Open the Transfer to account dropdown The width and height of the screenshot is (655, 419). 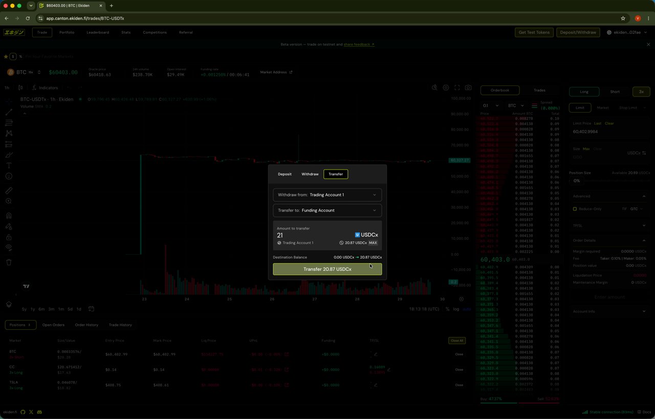pos(327,210)
